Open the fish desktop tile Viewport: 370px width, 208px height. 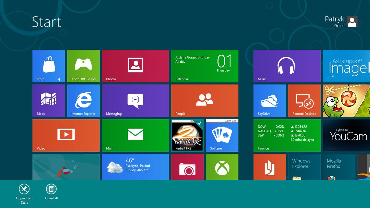66,167
